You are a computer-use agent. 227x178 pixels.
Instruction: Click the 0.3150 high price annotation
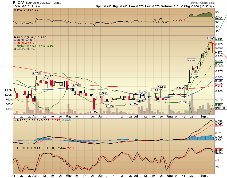pyautogui.click(x=191, y=60)
